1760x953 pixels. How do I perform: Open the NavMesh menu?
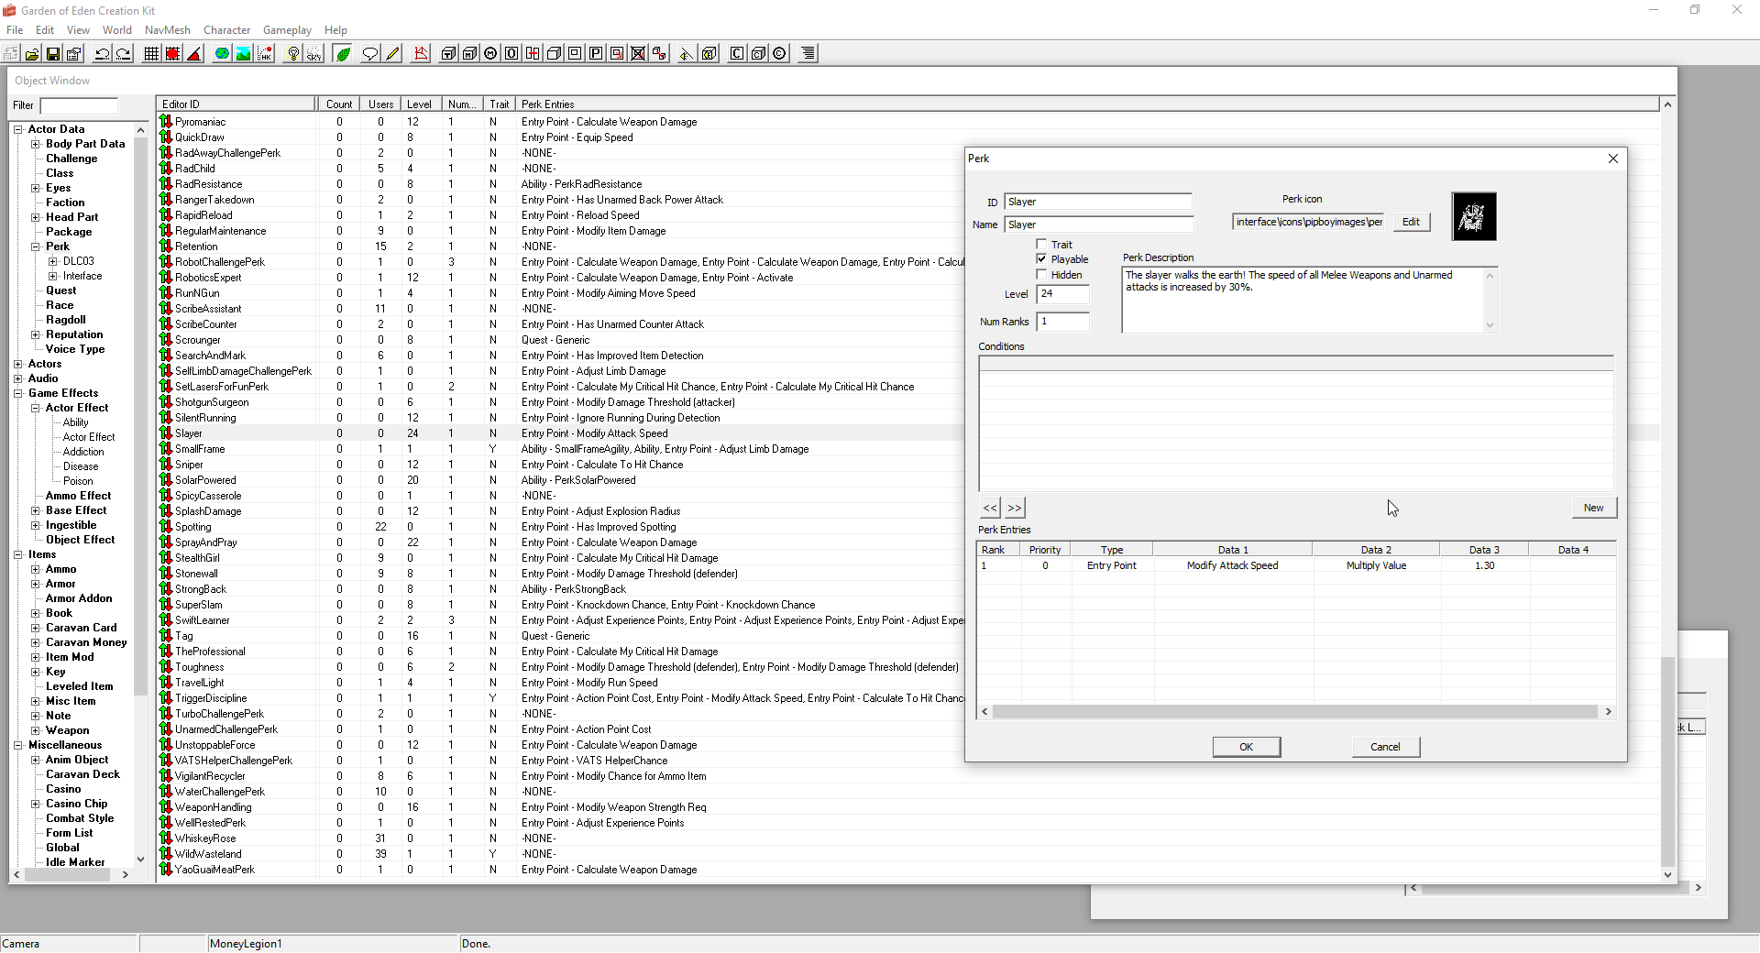(167, 30)
